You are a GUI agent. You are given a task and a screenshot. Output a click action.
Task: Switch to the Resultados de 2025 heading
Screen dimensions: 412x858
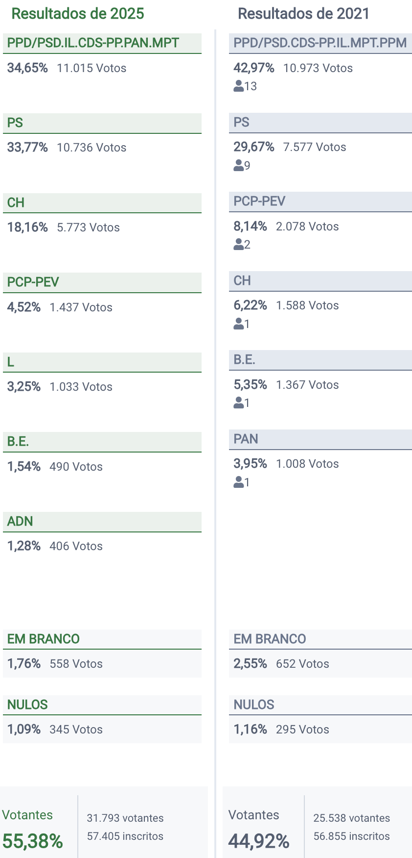click(x=78, y=14)
